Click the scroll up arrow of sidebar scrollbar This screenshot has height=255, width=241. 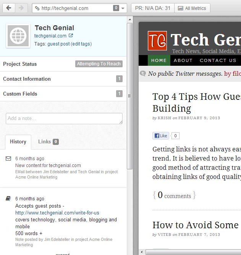click(130, 19)
